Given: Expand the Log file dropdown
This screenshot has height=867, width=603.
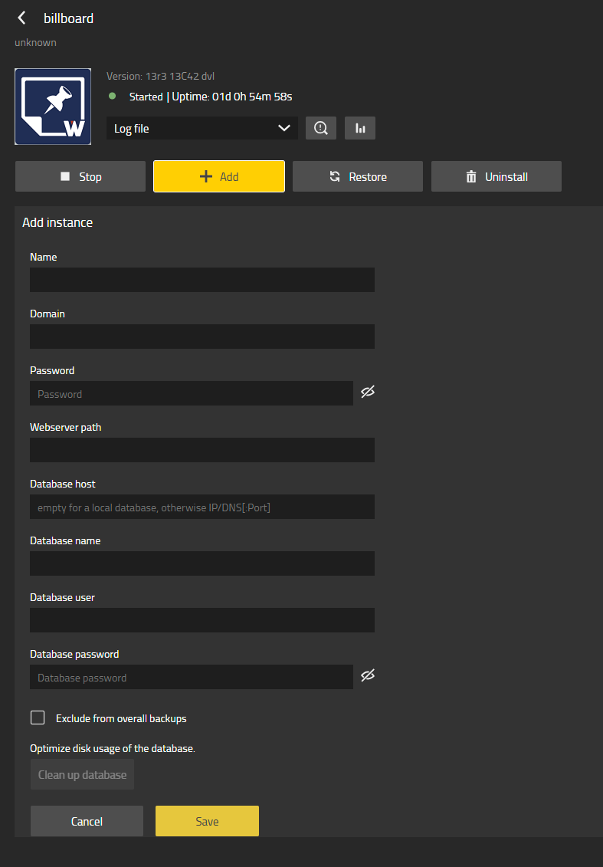Looking at the screenshot, I should pyautogui.click(x=202, y=128).
